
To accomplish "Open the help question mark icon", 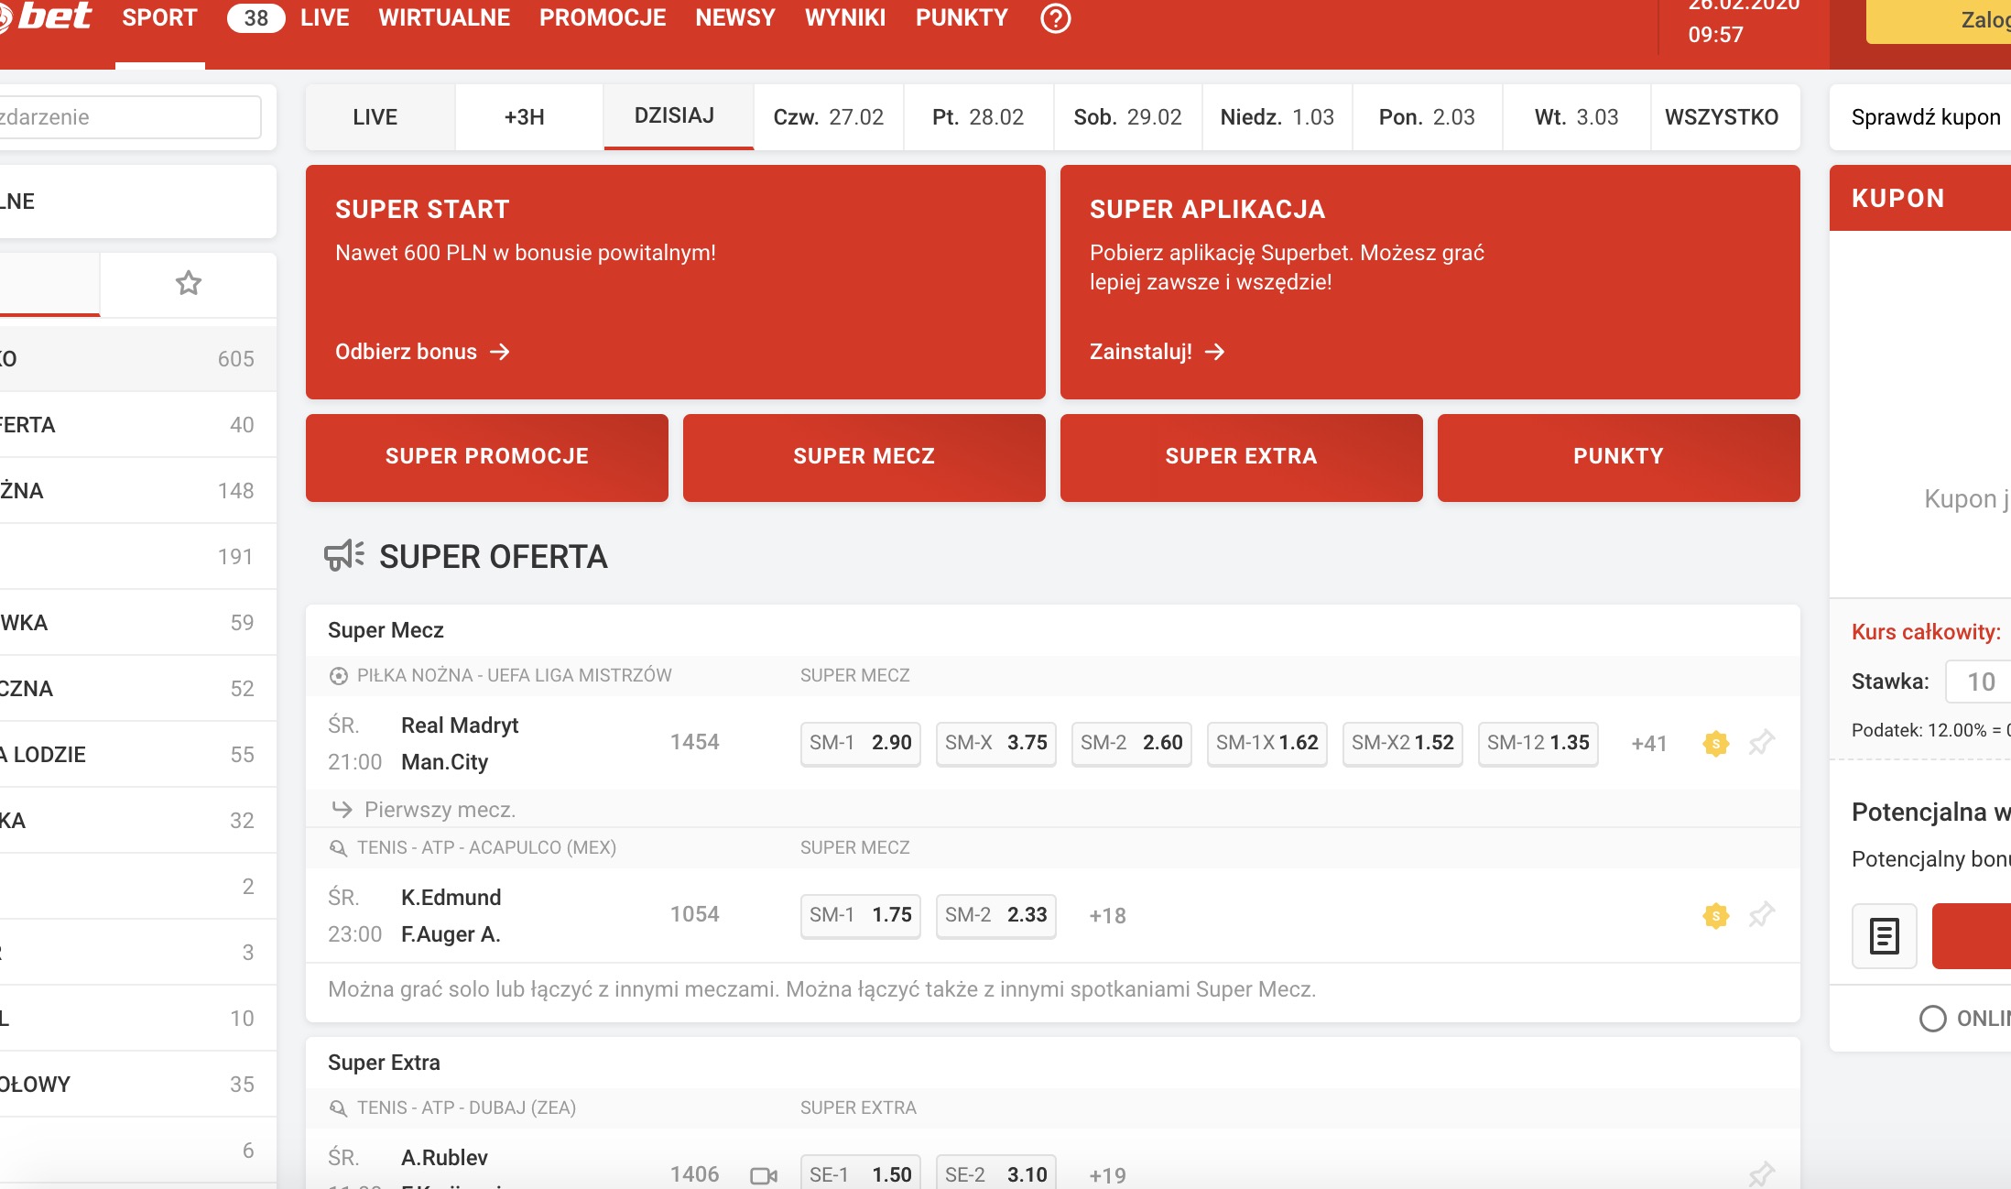I will (x=1055, y=18).
